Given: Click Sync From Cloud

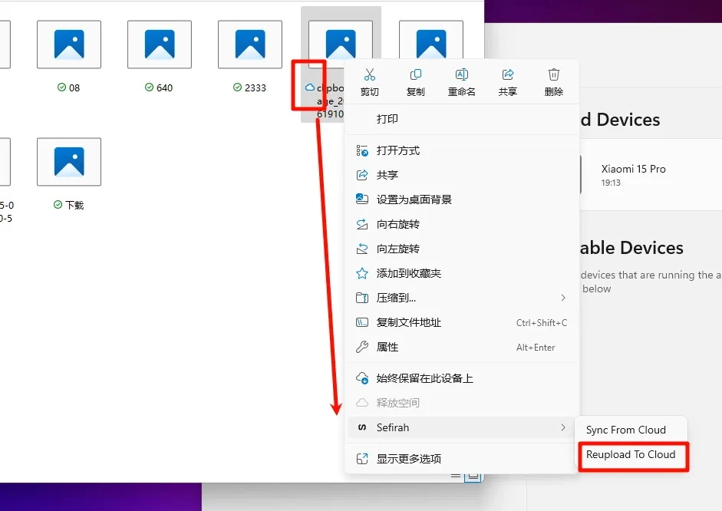Looking at the screenshot, I should (626, 430).
